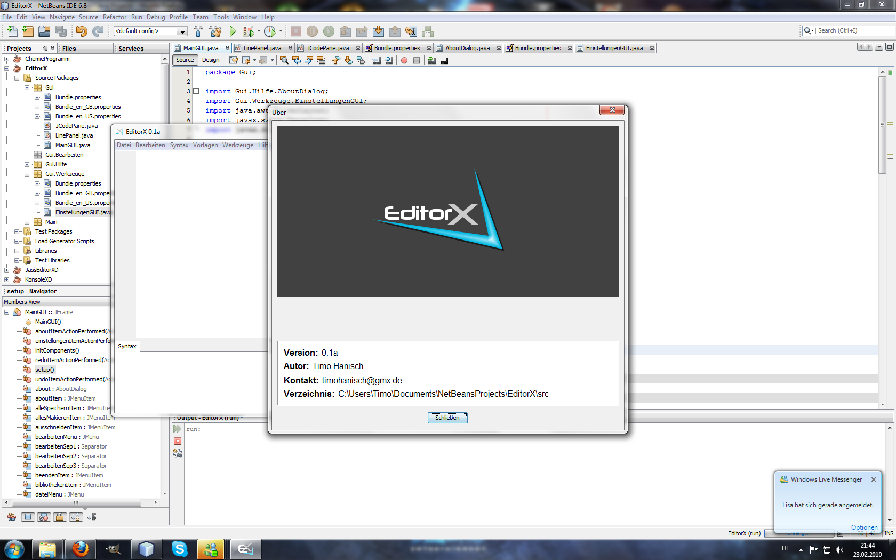Jump to next bookmark icon
Image resolution: width=896 pixels, height=560 pixels.
click(x=348, y=60)
